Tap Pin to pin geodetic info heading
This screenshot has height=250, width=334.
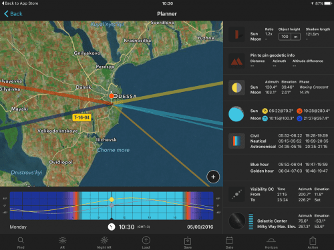(x=273, y=55)
